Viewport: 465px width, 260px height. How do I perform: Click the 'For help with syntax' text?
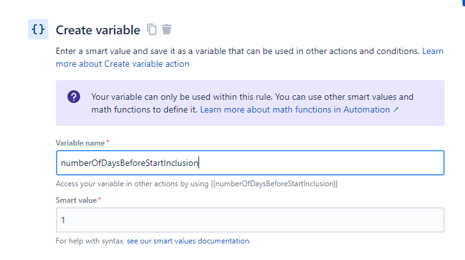[90, 241]
